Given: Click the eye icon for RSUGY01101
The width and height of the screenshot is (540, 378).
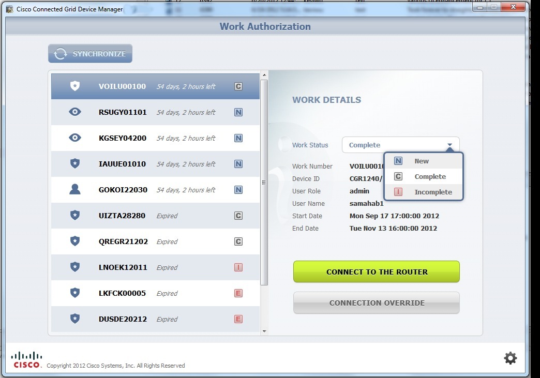Looking at the screenshot, I should point(74,112).
